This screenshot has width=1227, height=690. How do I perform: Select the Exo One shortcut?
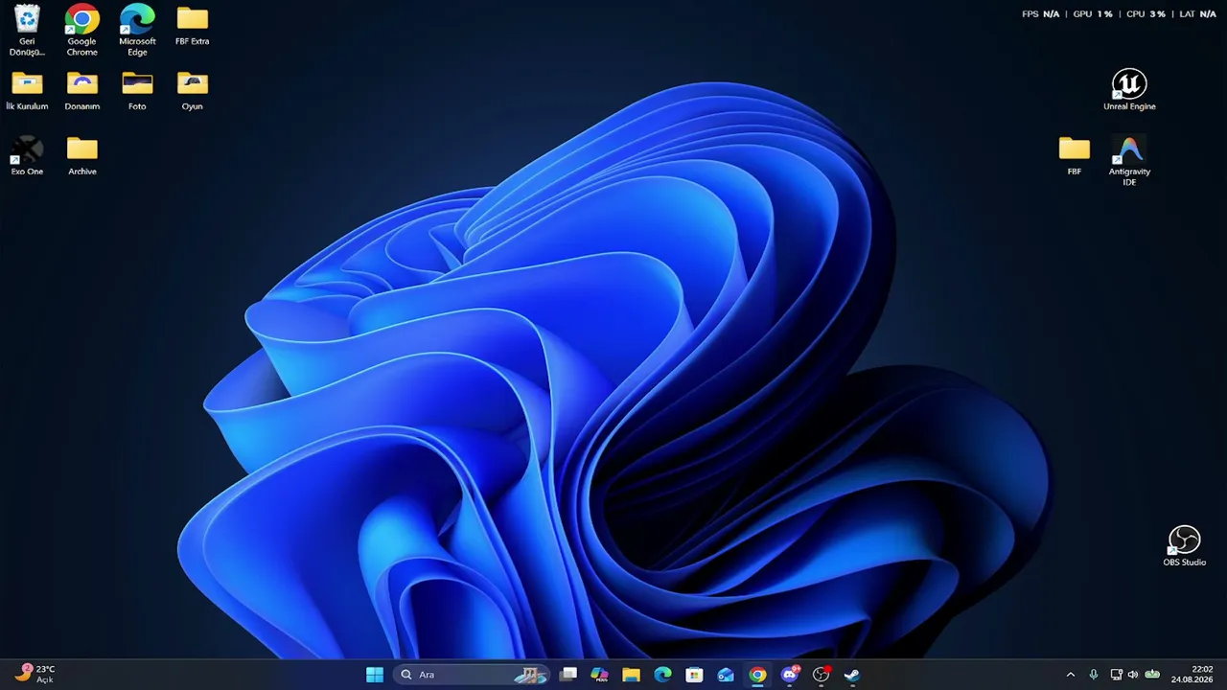click(27, 156)
